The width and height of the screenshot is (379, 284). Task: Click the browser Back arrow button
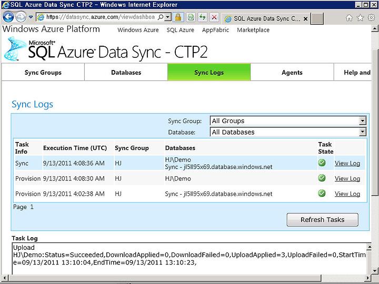coord(8,17)
